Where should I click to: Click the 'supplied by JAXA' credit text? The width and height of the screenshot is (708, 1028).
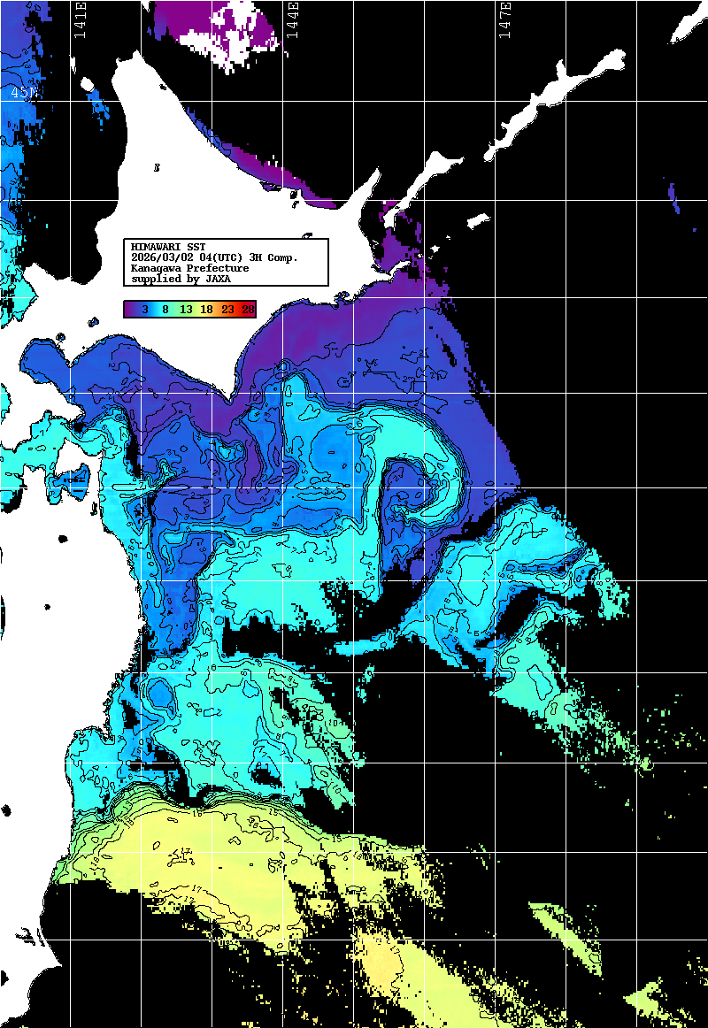(x=179, y=279)
